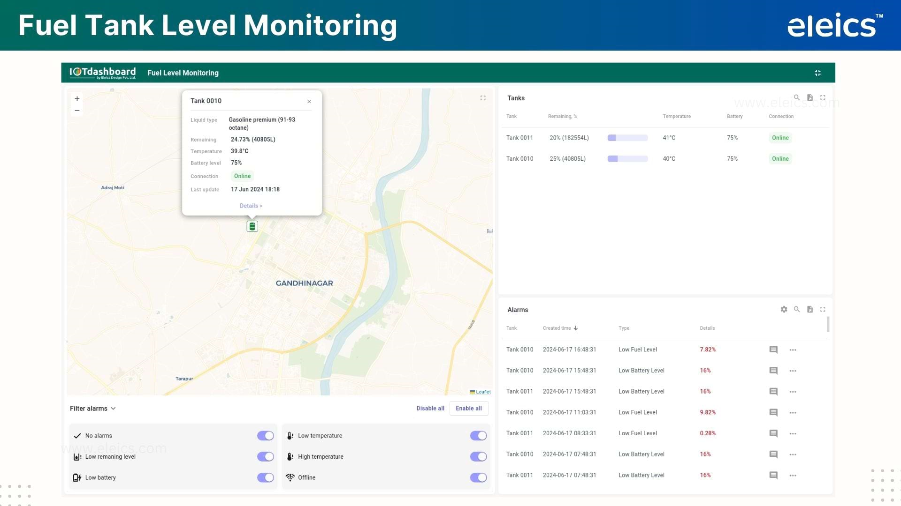
Task: Click the Connection column header
Action: click(781, 117)
